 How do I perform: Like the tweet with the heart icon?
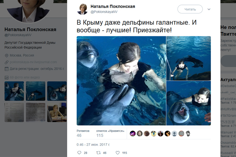pyautogui.click(x=118, y=153)
